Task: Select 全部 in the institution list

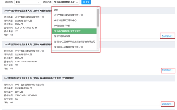Action: coord(74,10)
